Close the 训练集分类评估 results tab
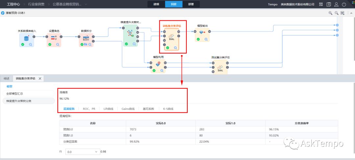 (x=40, y=79)
